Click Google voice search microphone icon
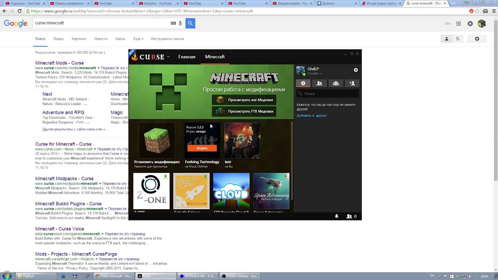Screen dimensions: 498x280 pyautogui.click(x=180, y=23)
